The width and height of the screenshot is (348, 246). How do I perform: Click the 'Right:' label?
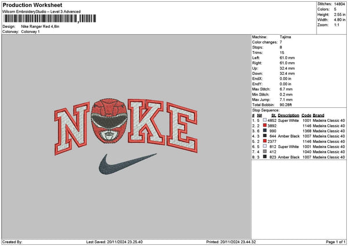point(257,63)
